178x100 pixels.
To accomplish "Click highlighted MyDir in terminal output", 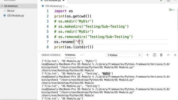I will (106, 74).
